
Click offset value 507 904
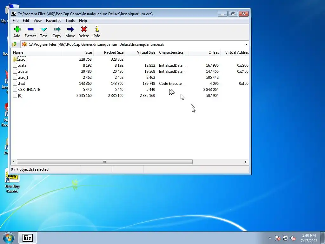pyautogui.click(x=212, y=95)
